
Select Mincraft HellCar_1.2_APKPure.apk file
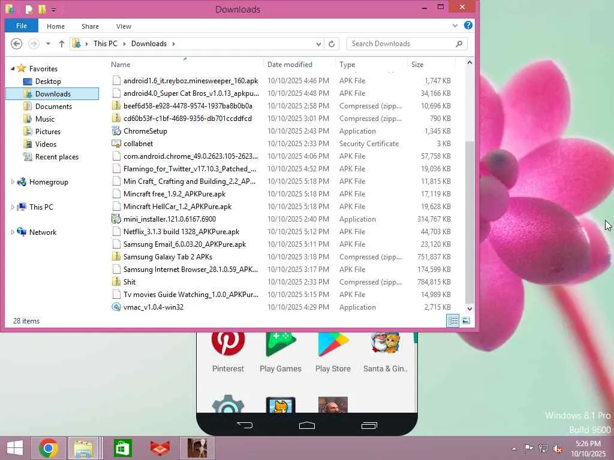pos(177,207)
